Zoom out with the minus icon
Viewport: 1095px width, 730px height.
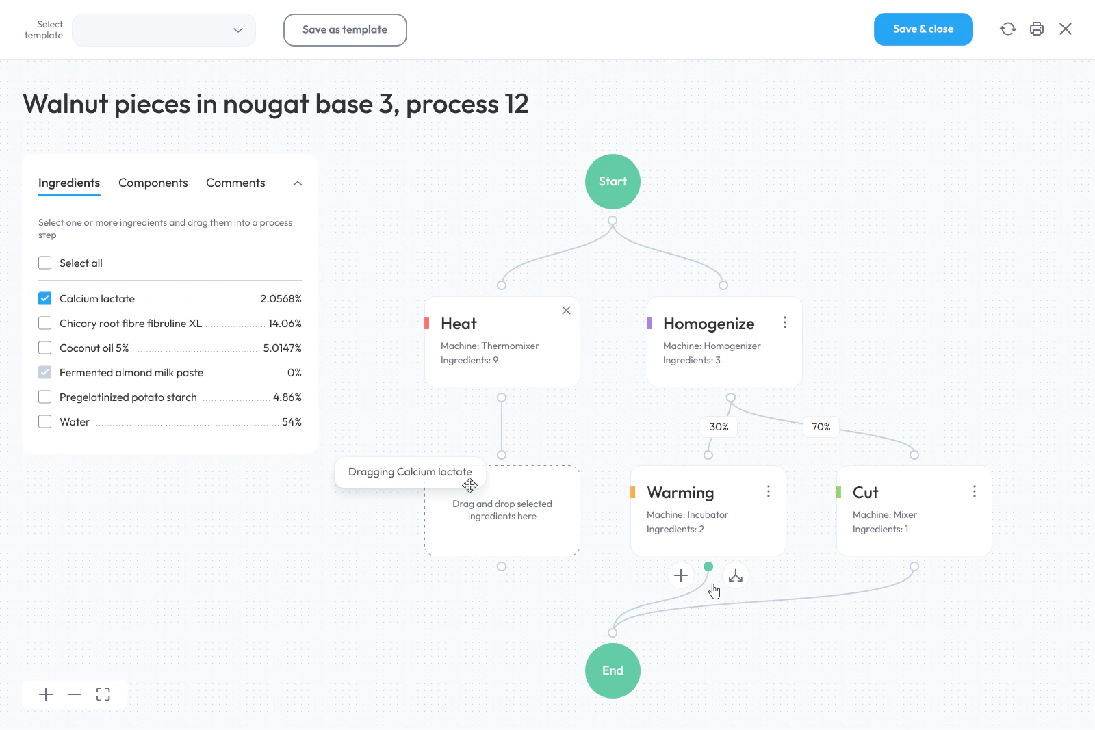[75, 694]
